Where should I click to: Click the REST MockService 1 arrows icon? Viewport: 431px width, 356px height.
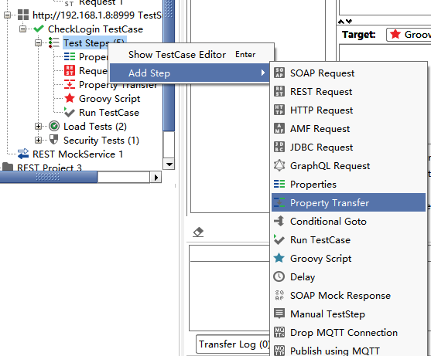(23, 154)
